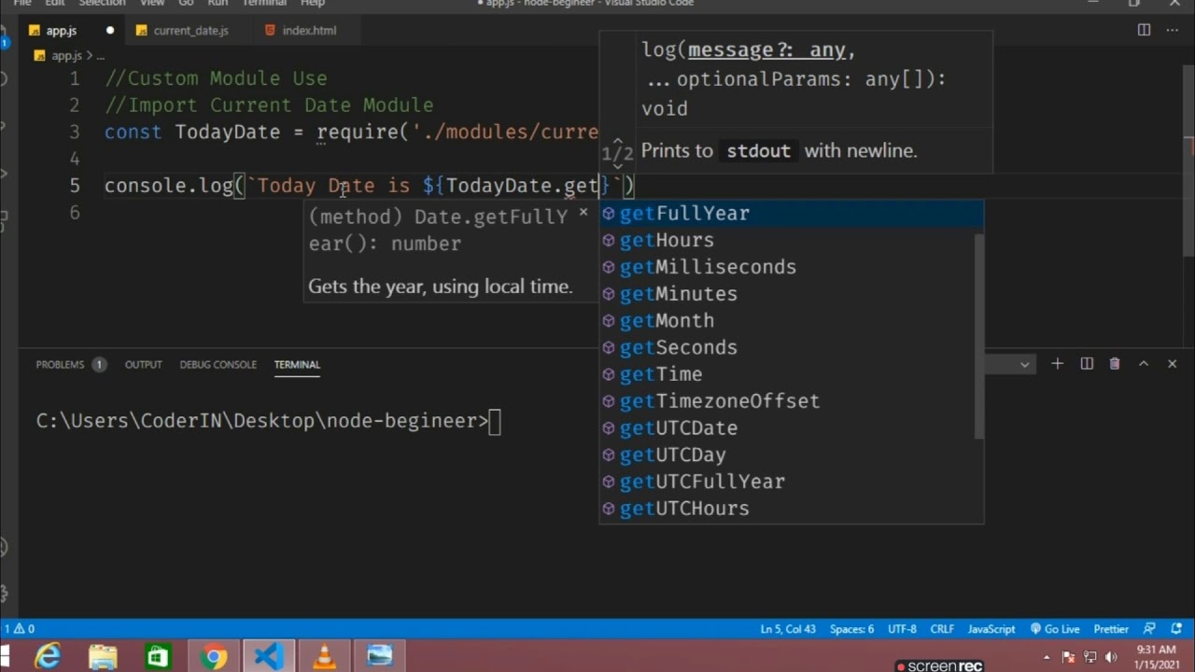Viewport: 1195px width, 672px height.
Task: Split the editor to the right
Action: (1144, 30)
